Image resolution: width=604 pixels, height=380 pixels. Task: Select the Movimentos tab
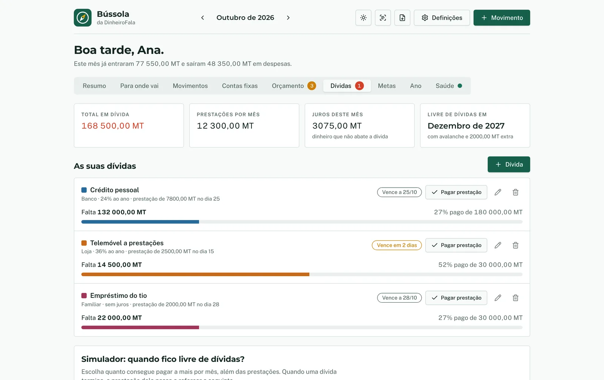[190, 86]
